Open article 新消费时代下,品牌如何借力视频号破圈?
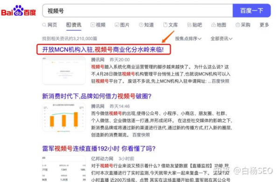The height and width of the screenshot is (182, 280). (x=97, y=96)
